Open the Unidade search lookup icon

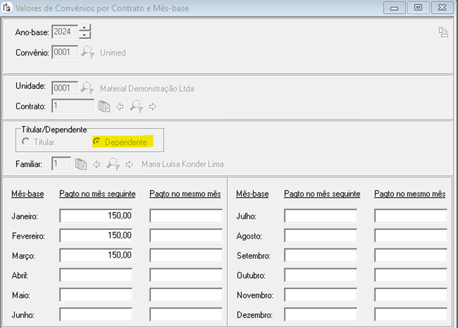tap(88, 88)
